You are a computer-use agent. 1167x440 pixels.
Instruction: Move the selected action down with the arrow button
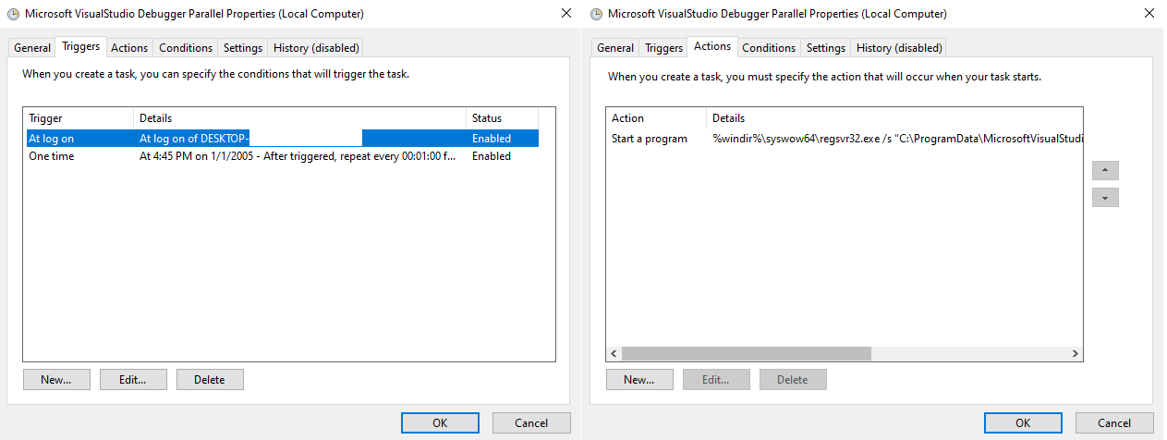point(1105,198)
